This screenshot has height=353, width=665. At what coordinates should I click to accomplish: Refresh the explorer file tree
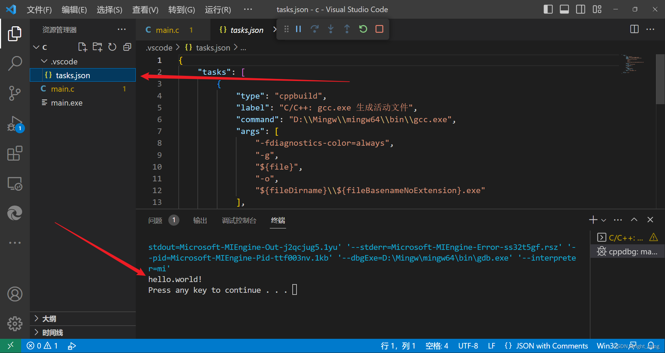tap(112, 47)
